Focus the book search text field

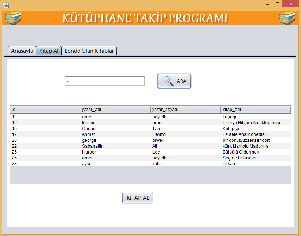[104, 81]
